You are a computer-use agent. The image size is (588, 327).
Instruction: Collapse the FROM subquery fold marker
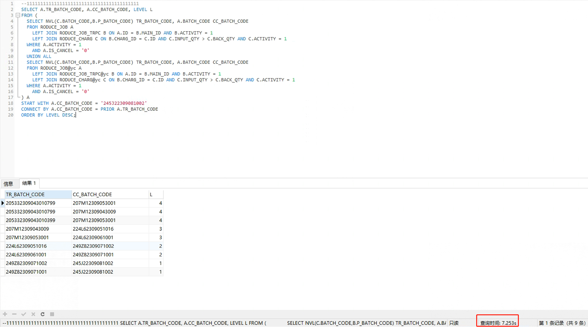(18, 15)
